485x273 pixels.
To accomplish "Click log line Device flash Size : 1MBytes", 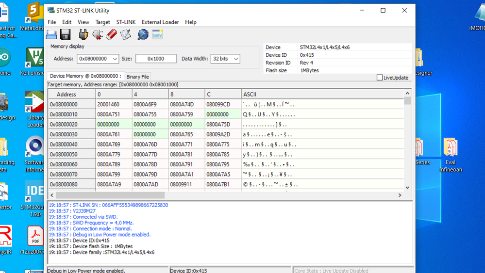I will pyautogui.click(x=91, y=246).
